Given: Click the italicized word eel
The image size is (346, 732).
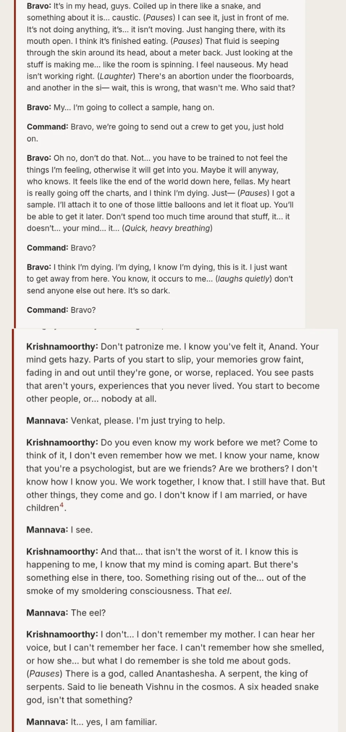Looking at the screenshot, I should pos(224,591).
